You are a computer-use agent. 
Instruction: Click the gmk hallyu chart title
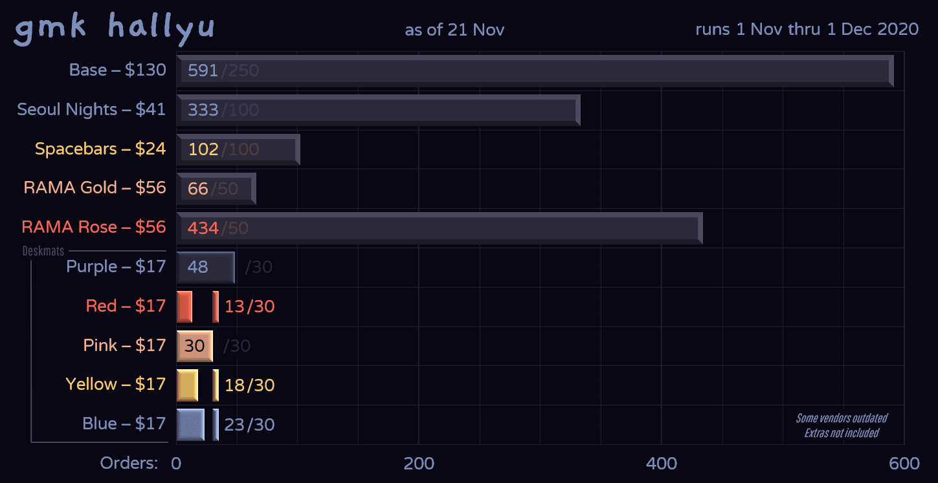[115, 29]
